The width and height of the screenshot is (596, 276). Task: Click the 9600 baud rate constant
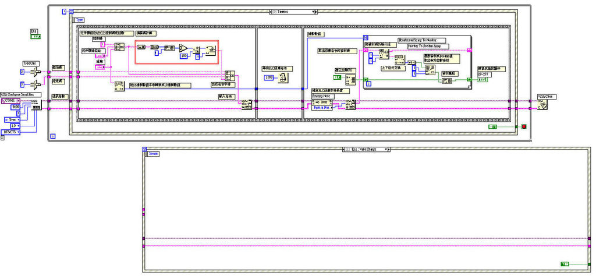pos(16,107)
